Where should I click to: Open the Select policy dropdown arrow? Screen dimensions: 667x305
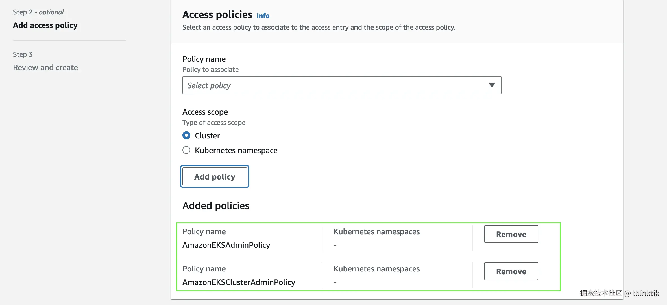(492, 85)
